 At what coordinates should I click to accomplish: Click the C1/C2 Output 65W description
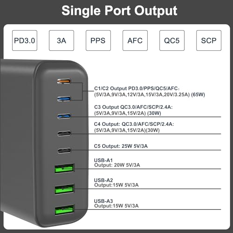pos(150,91)
